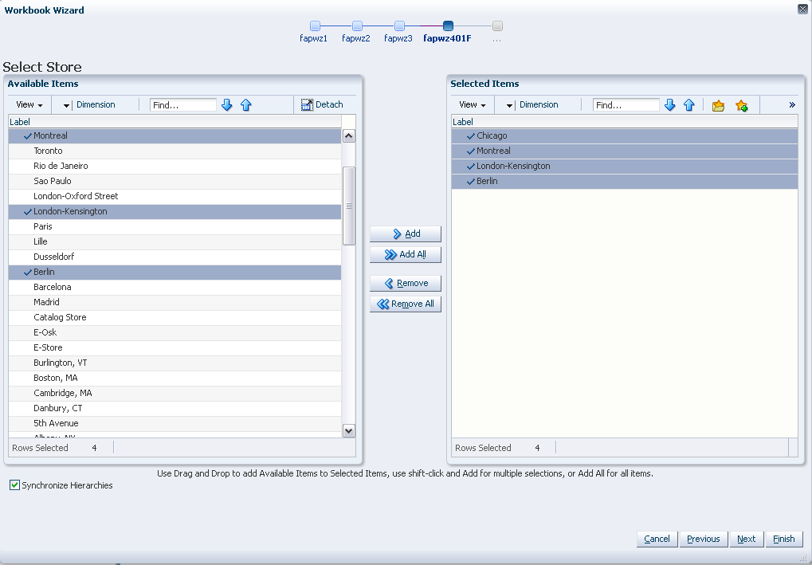Click scroll down arrow of Available Items list
812x565 pixels.
click(x=349, y=430)
